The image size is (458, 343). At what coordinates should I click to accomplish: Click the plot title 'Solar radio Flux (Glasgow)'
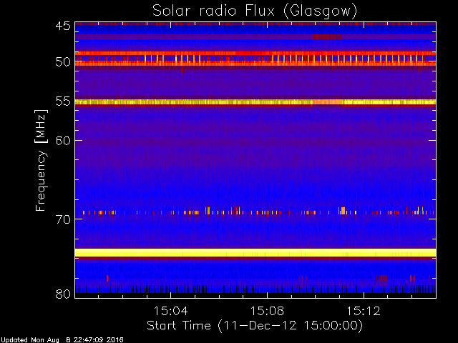point(255,11)
